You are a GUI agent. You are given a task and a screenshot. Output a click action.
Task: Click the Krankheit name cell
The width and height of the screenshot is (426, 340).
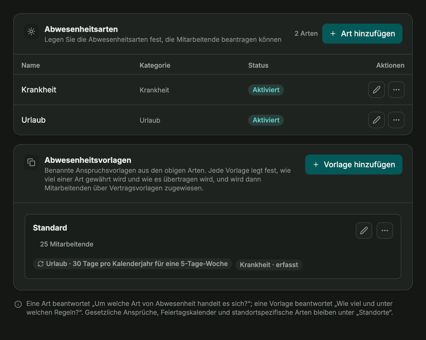point(39,90)
